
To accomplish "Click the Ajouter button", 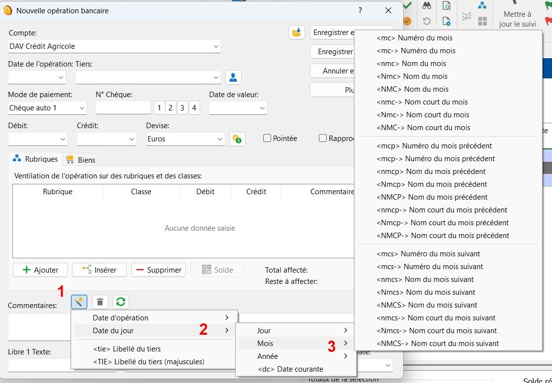I will (x=40, y=270).
